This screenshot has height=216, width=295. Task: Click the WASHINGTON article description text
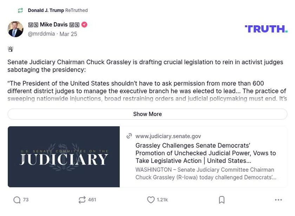coord(205,174)
